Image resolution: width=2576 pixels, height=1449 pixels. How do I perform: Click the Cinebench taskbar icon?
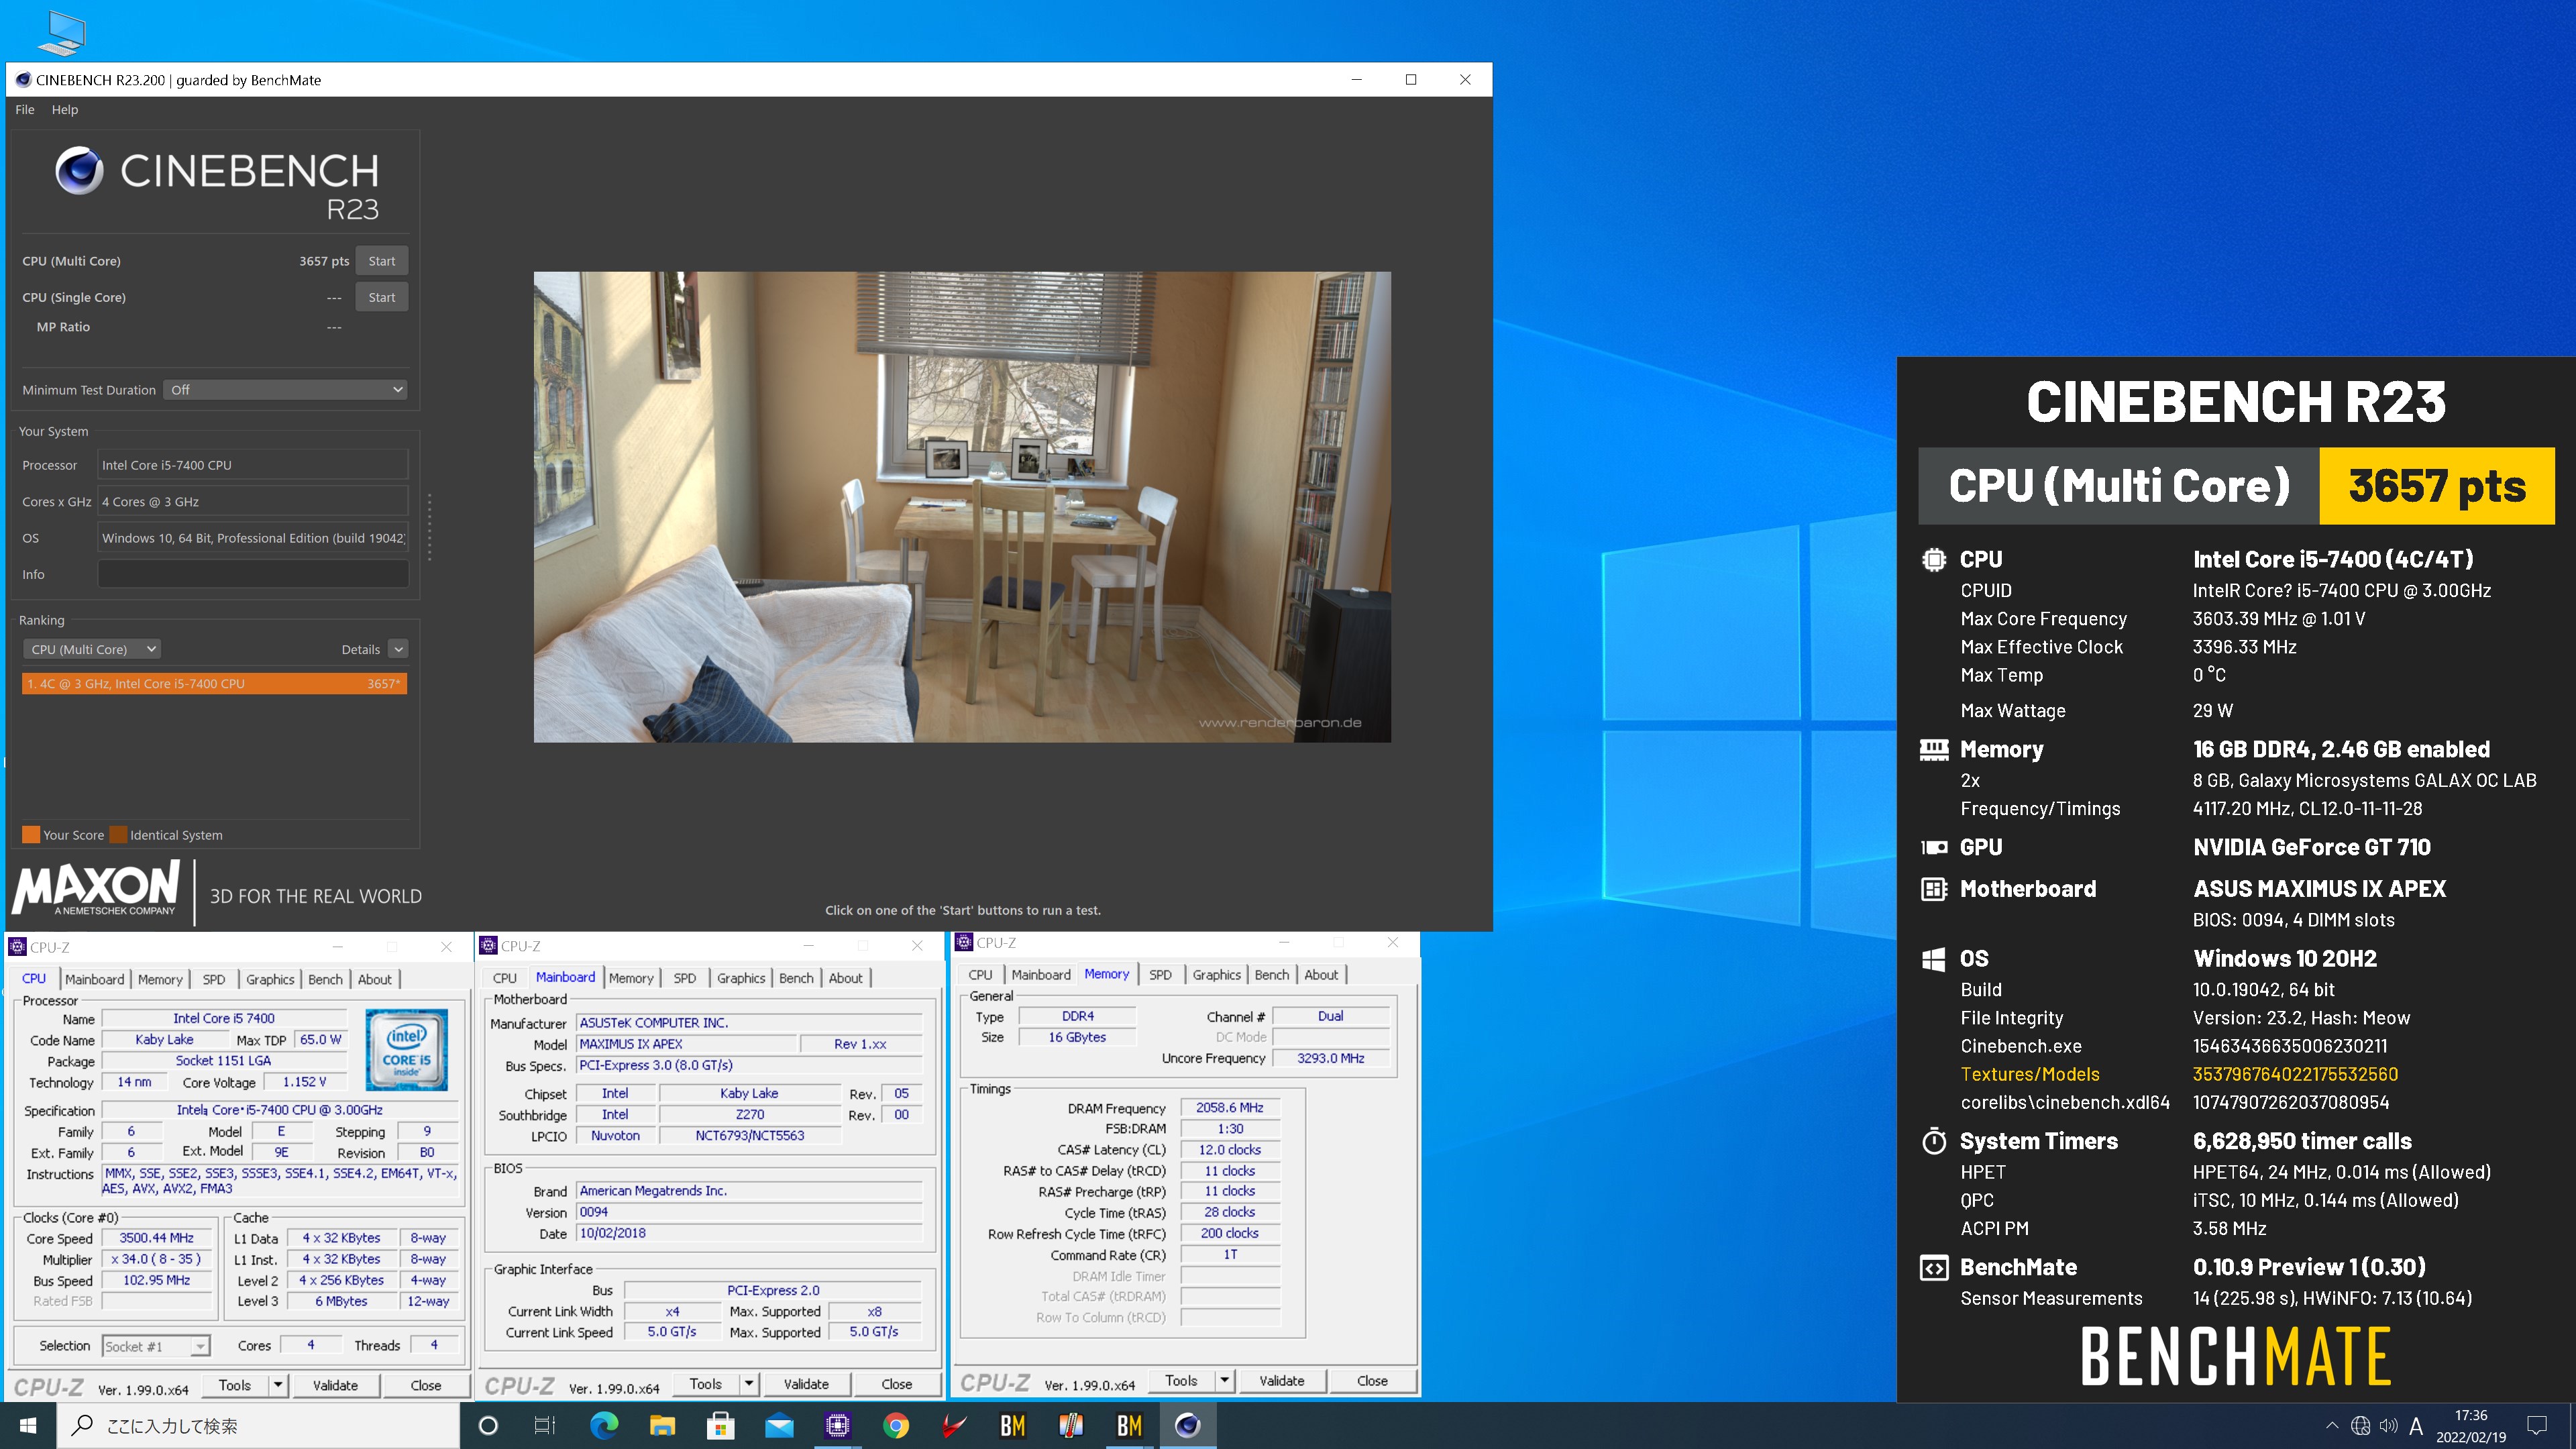(x=1188, y=1425)
